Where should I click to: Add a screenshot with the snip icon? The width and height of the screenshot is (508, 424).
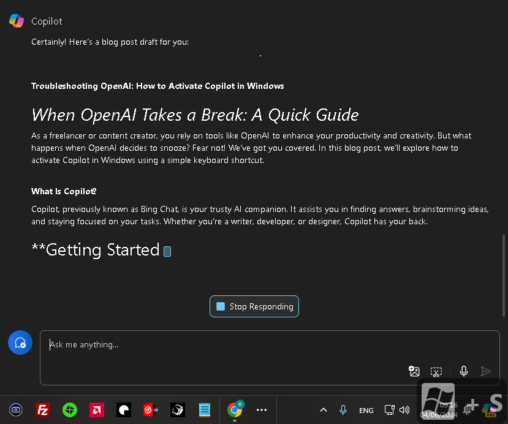[x=436, y=371]
